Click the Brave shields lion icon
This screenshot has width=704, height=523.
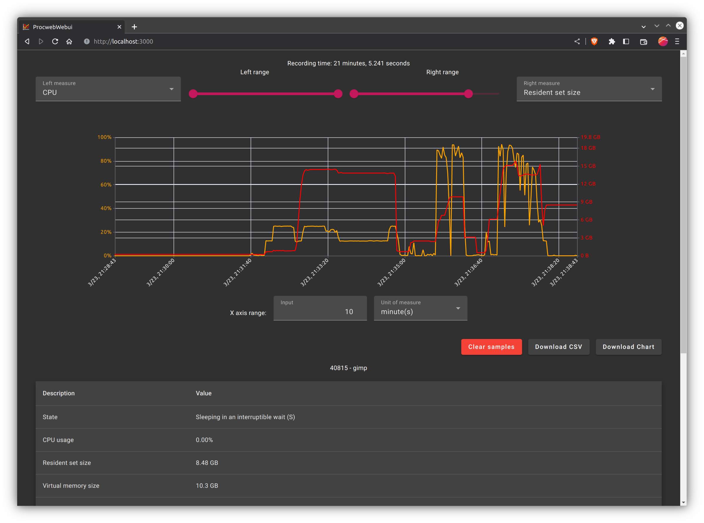(594, 41)
